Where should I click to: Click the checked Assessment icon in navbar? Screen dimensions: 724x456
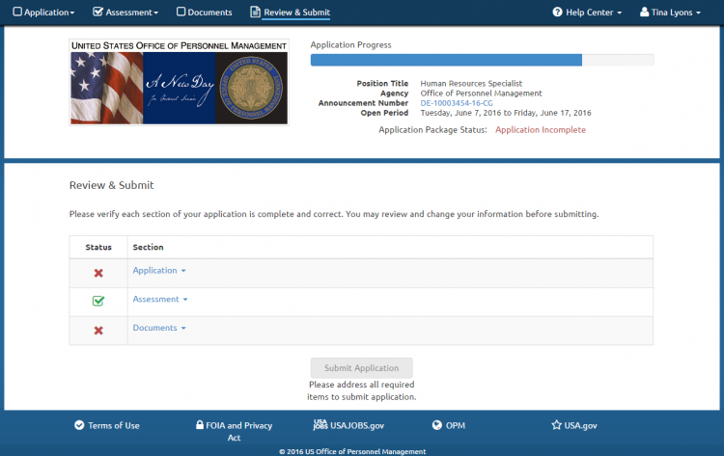pos(97,12)
